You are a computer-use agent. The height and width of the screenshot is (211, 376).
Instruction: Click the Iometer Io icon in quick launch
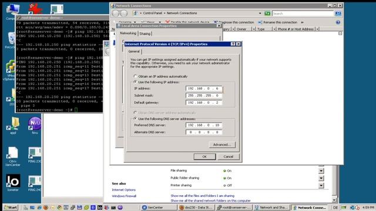click(100, 207)
